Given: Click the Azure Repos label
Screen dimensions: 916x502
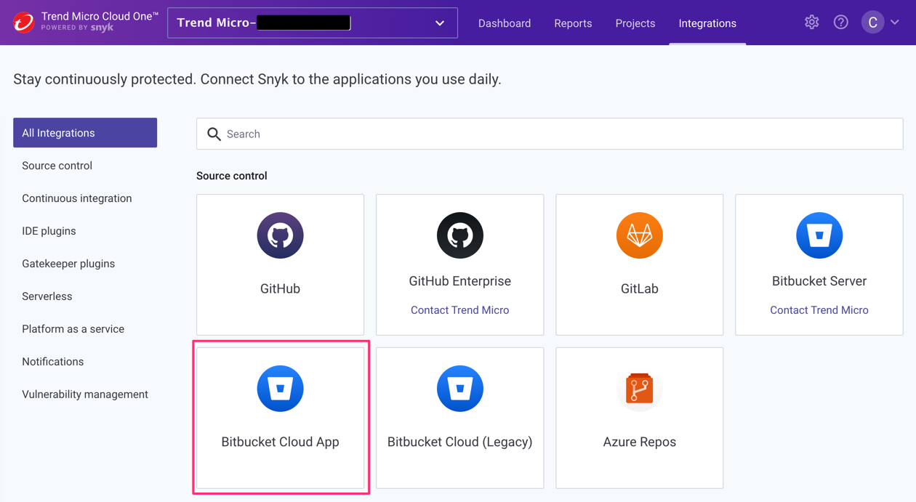Looking at the screenshot, I should click(639, 442).
